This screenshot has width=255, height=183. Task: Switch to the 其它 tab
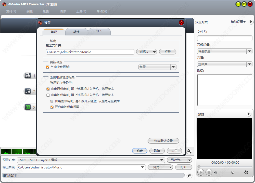(99, 32)
